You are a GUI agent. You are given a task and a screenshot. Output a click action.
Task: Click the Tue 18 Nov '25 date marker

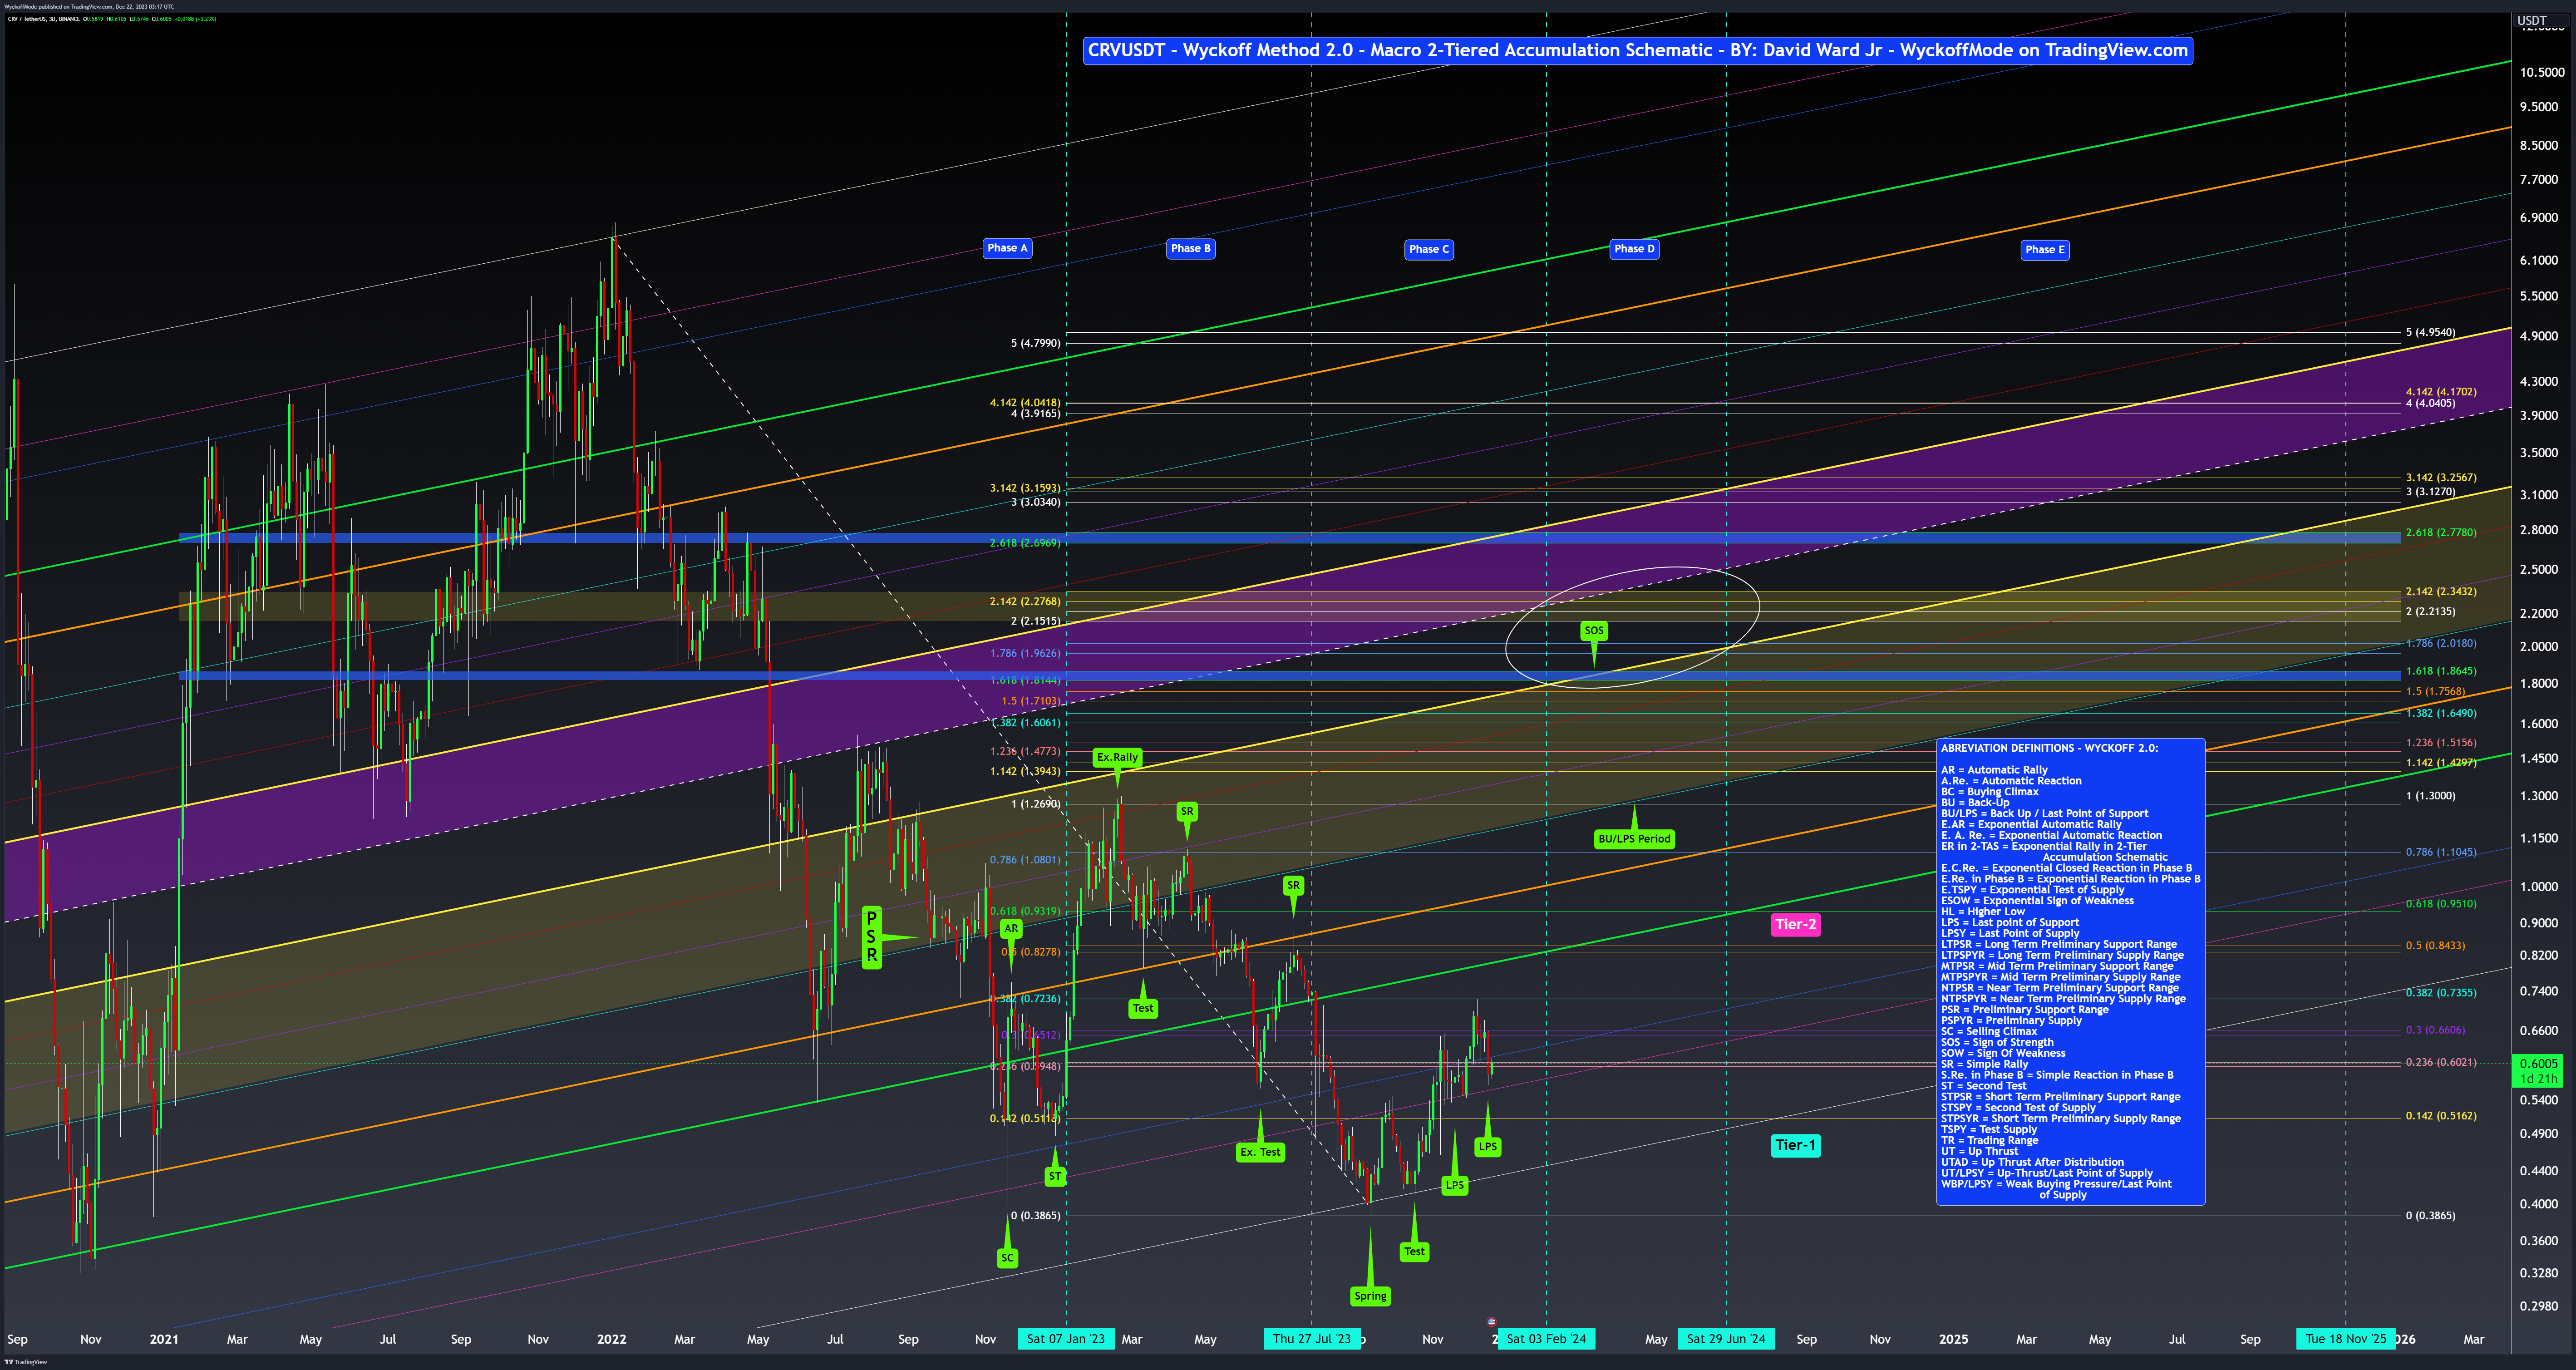point(2345,1339)
